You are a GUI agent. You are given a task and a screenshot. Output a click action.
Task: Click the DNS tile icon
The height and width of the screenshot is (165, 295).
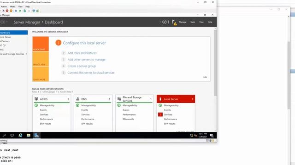pos(78,99)
